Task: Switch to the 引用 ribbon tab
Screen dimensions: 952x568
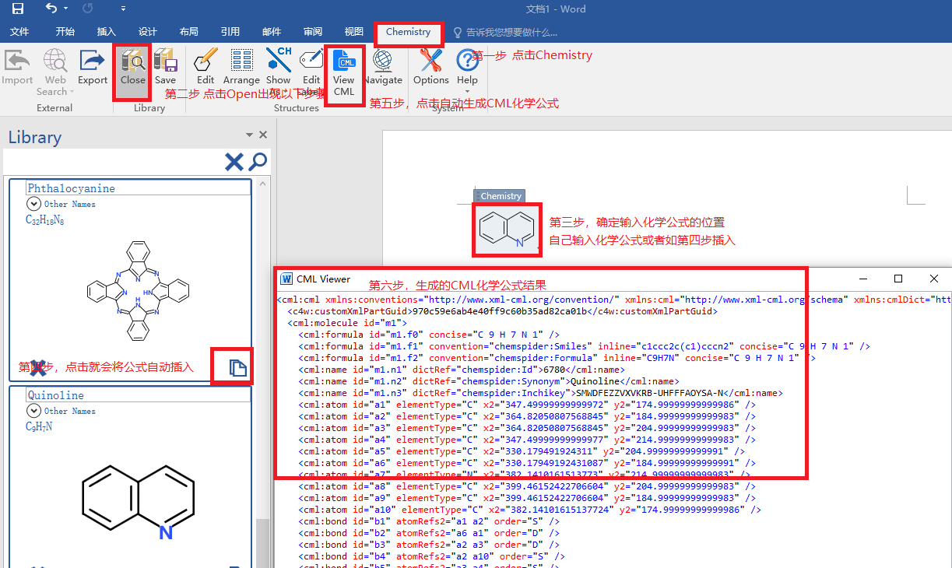Action: pyautogui.click(x=230, y=32)
